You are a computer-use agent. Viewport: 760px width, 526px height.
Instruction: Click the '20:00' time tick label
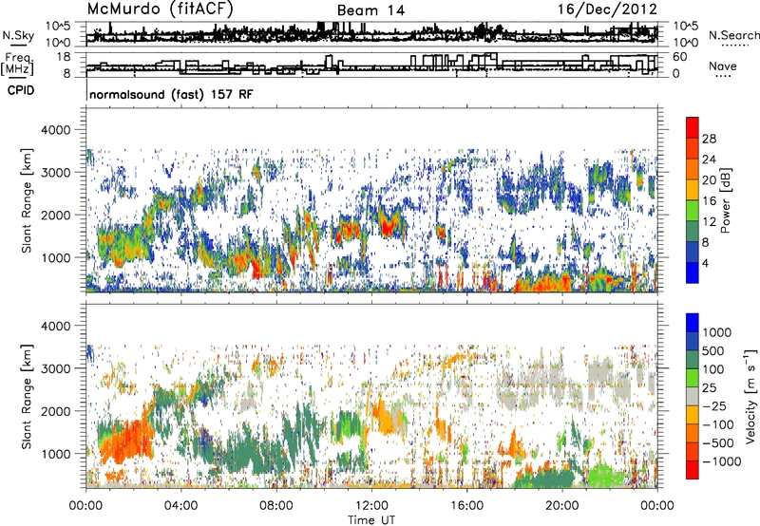tap(561, 506)
